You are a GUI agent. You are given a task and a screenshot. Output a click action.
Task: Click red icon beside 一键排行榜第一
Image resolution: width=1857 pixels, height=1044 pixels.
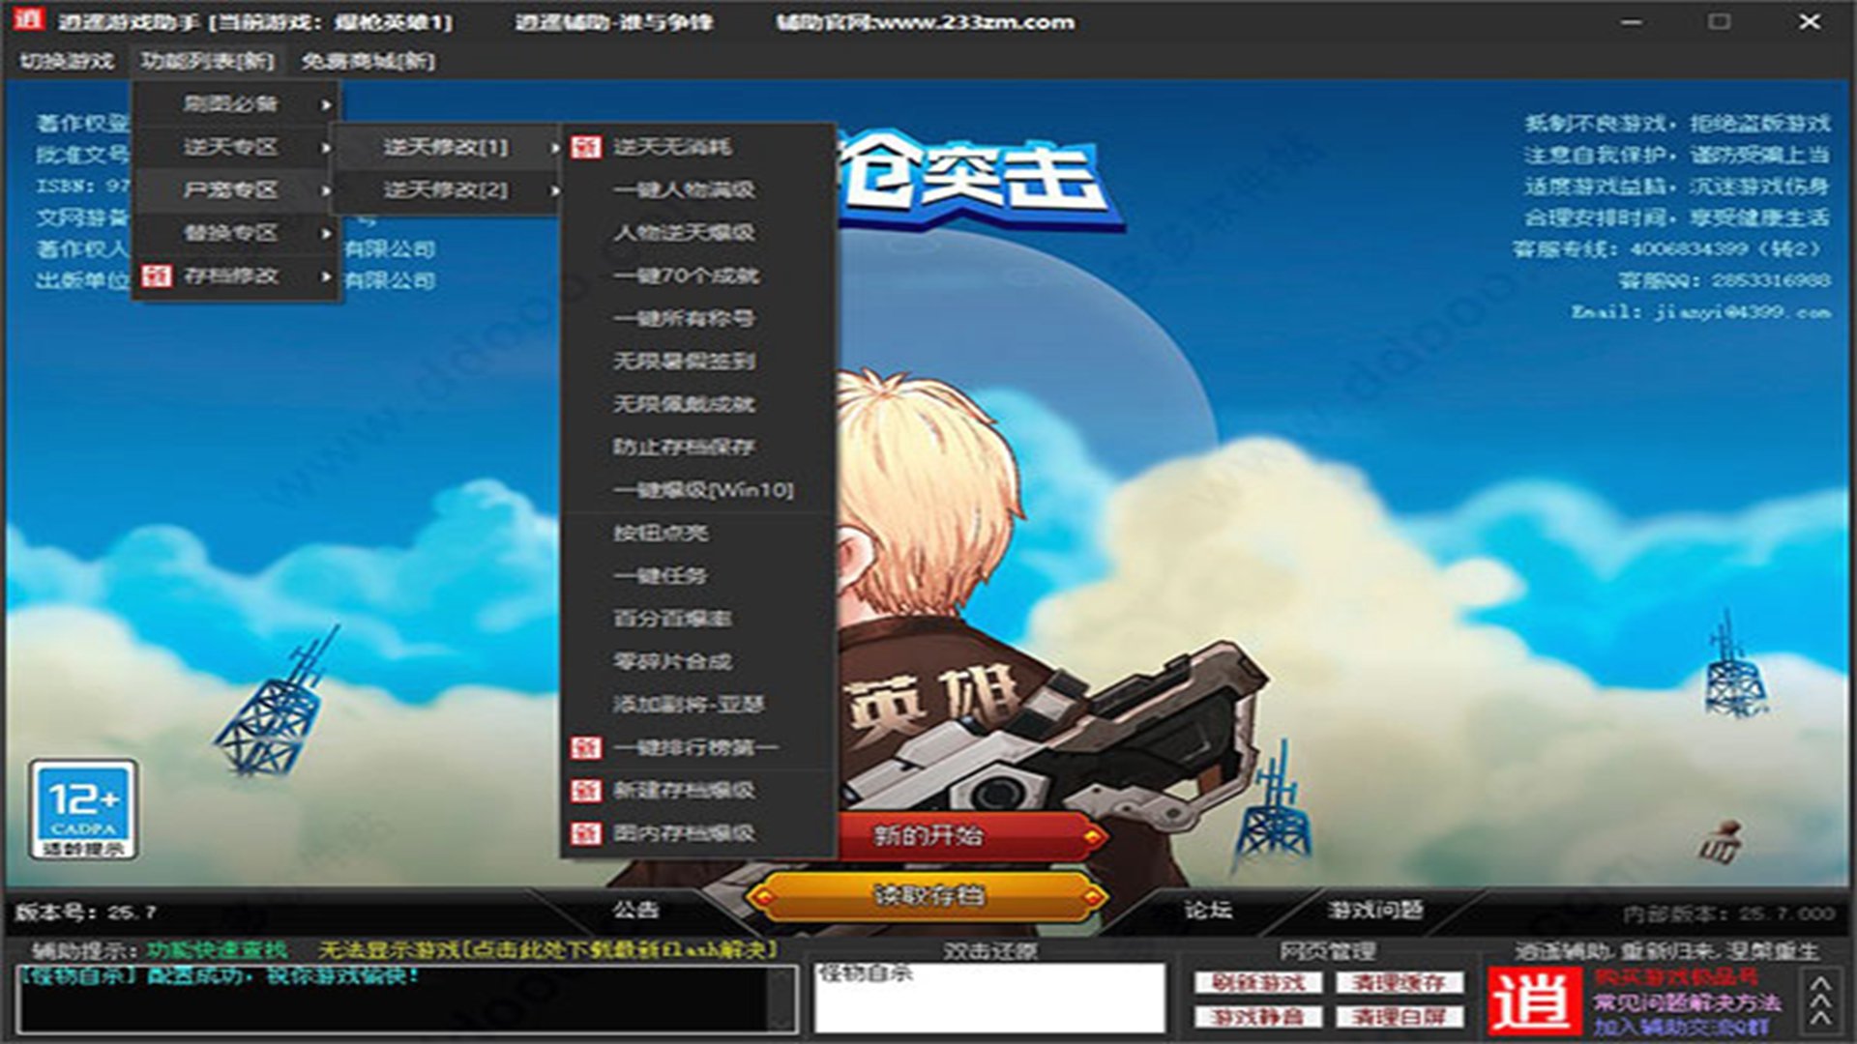coord(585,747)
